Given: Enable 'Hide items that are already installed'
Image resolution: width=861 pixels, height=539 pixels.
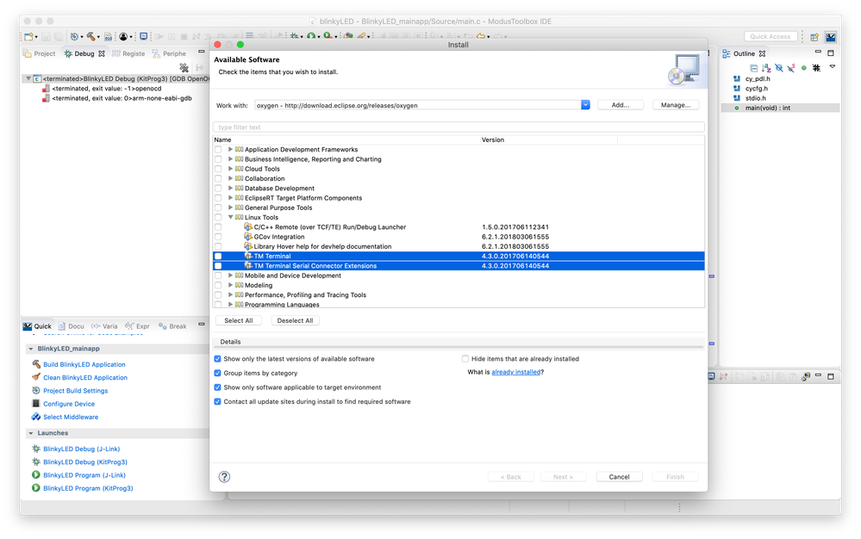Looking at the screenshot, I should (465, 358).
